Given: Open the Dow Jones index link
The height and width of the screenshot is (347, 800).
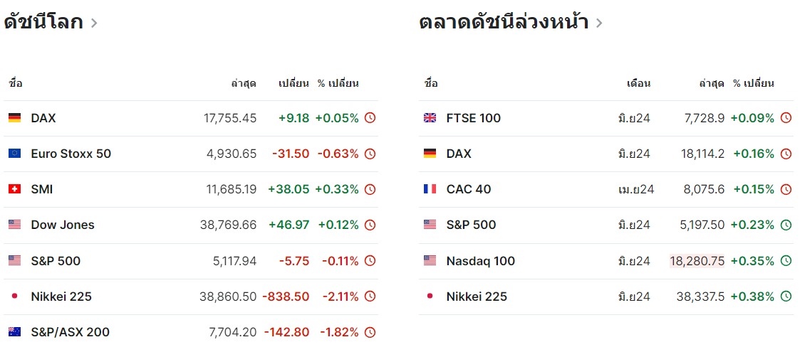Looking at the screenshot, I should tap(63, 225).
